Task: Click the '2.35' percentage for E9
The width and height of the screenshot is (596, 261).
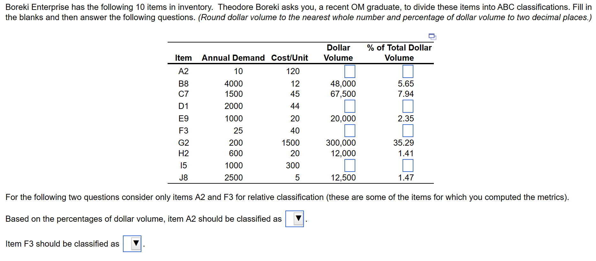Action: point(406,119)
